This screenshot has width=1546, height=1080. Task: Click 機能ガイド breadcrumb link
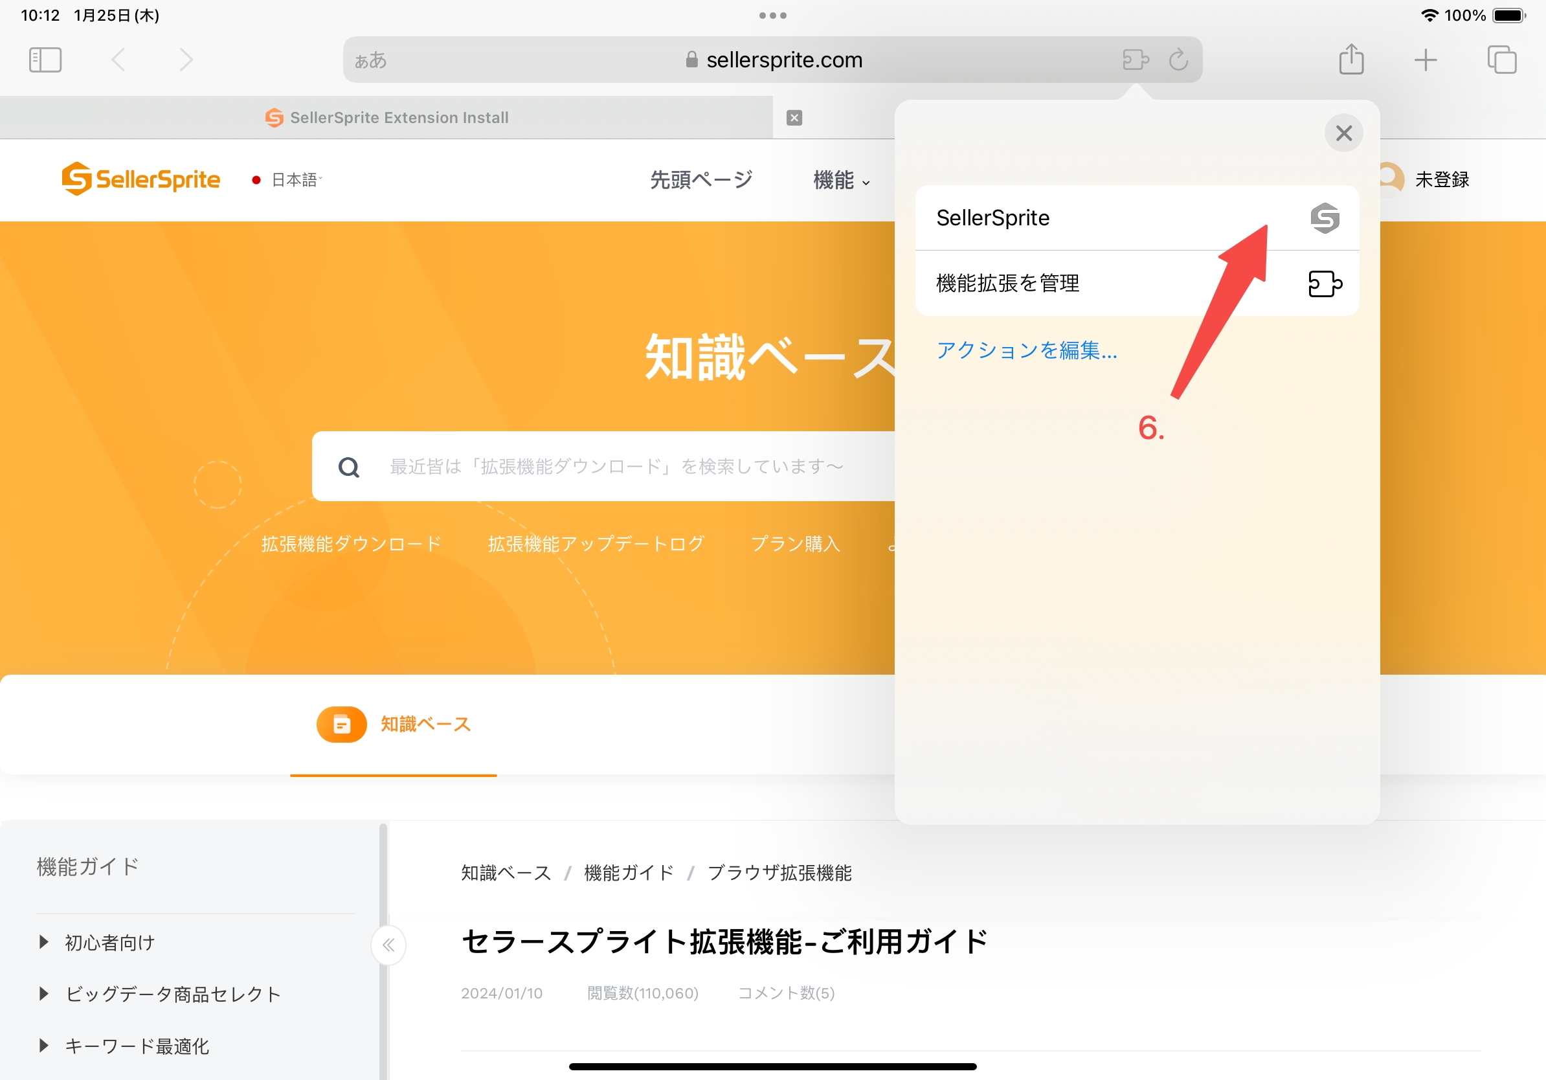coord(629,873)
